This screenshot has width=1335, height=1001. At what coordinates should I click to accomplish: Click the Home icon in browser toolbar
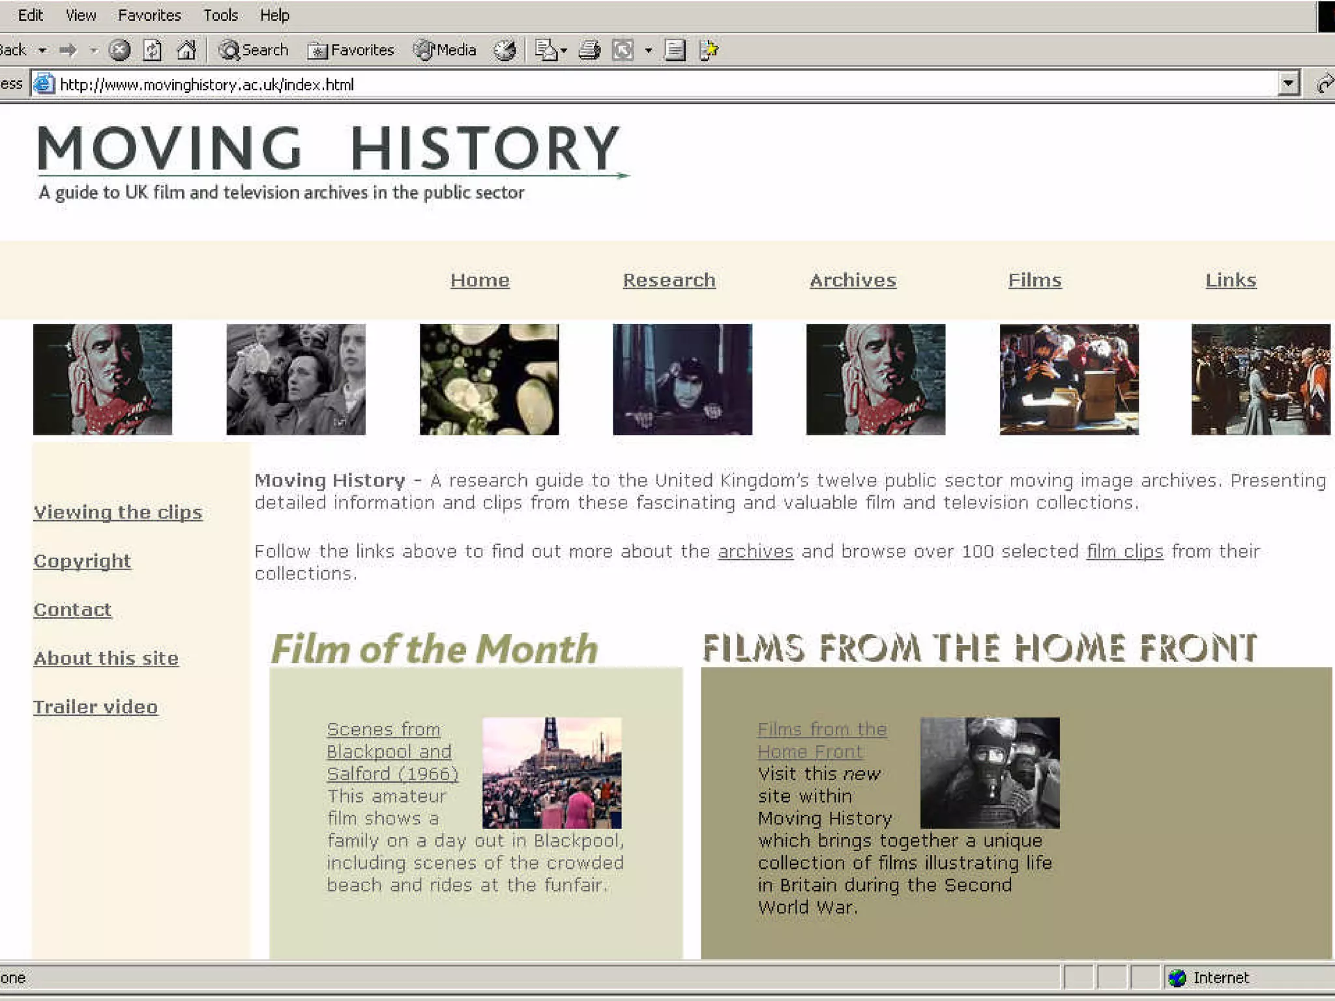click(x=186, y=50)
